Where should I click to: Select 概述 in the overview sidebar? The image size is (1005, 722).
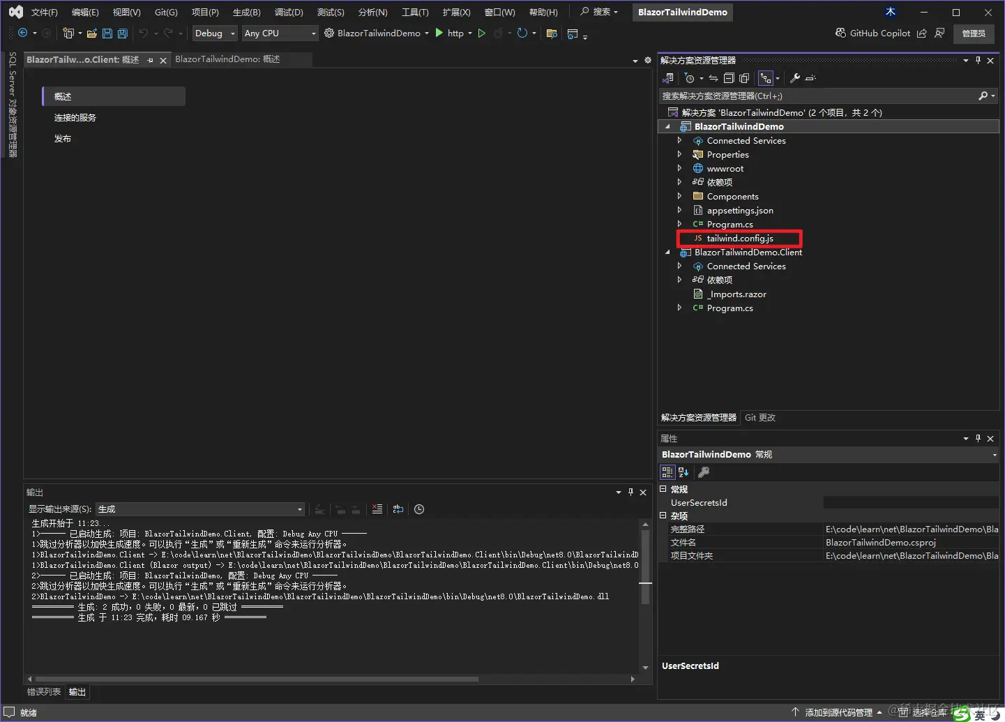click(114, 96)
